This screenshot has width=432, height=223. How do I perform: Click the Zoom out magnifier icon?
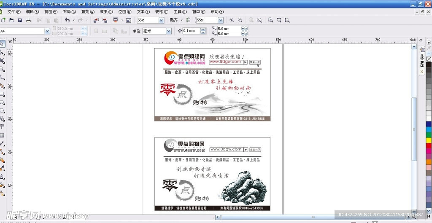[240, 20]
